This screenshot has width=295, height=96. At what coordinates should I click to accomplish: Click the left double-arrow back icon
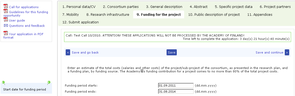point(68,52)
